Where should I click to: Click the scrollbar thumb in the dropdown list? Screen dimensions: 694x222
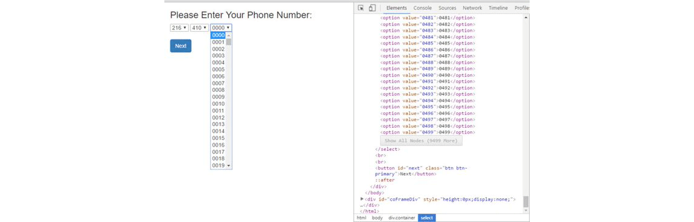[x=229, y=42]
